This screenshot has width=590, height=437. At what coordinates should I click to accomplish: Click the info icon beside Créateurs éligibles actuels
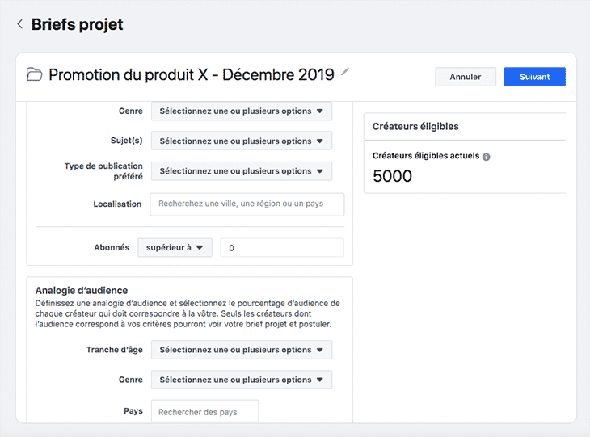(x=487, y=157)
